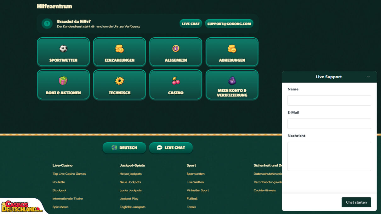Open the Blackjack footer link

tap(60, 190)
